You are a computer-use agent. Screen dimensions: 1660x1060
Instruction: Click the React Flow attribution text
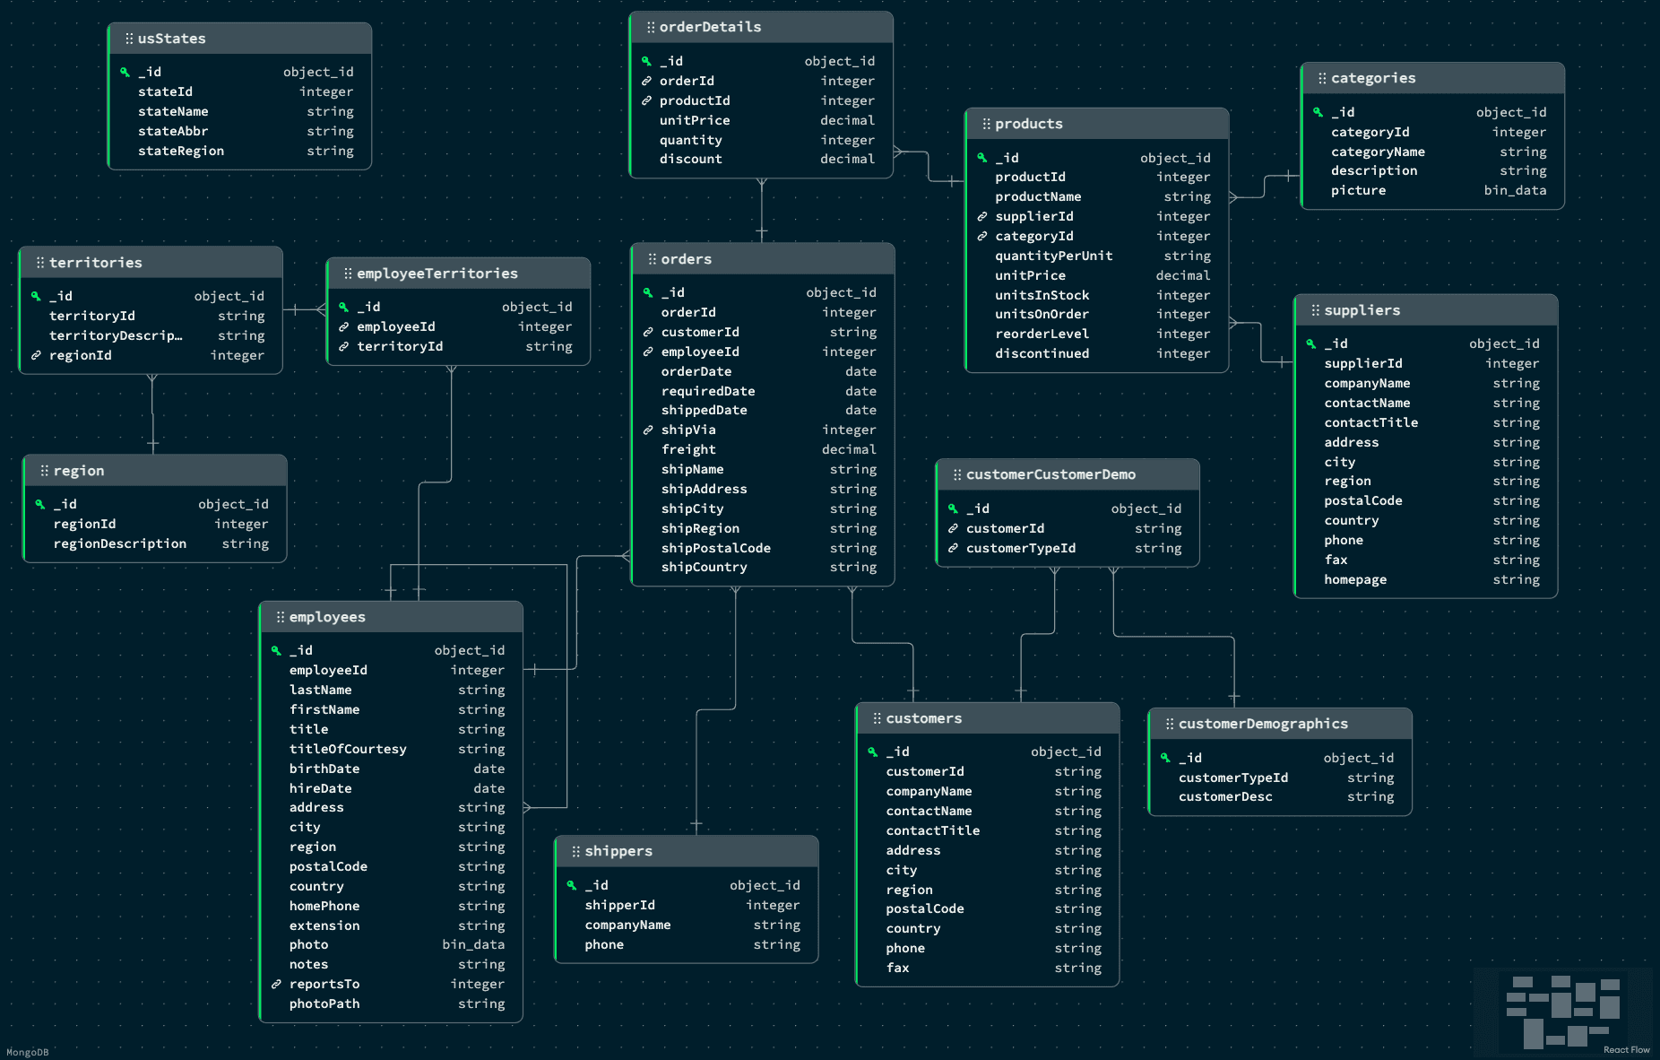(1626, 1048)
